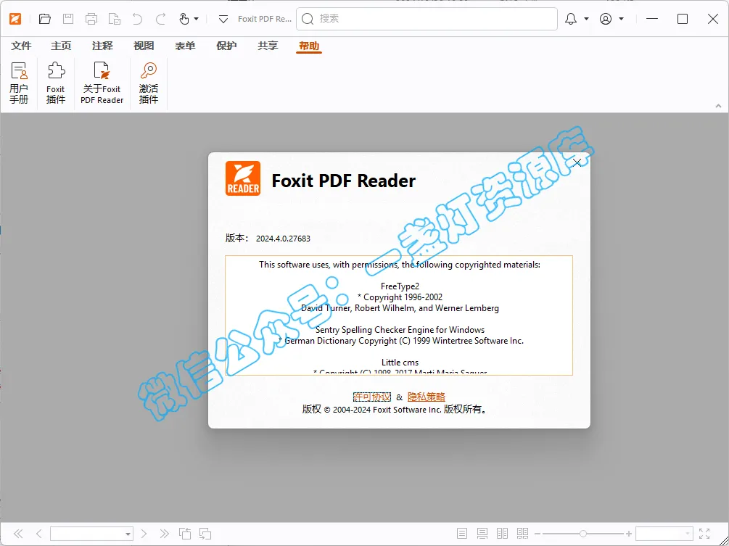Click version number 2024.4.0.27683
The image size is (729, 546).
283,239
